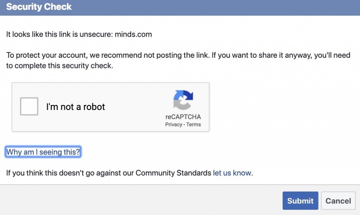Screen dimensions: 360x215
Task: Open the reCAPTCHA Terms link
Action: [194, 125]
